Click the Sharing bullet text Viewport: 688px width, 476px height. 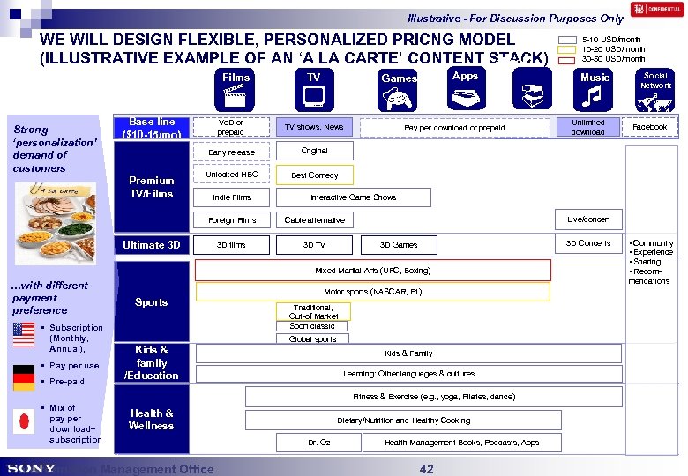(646, 262)
